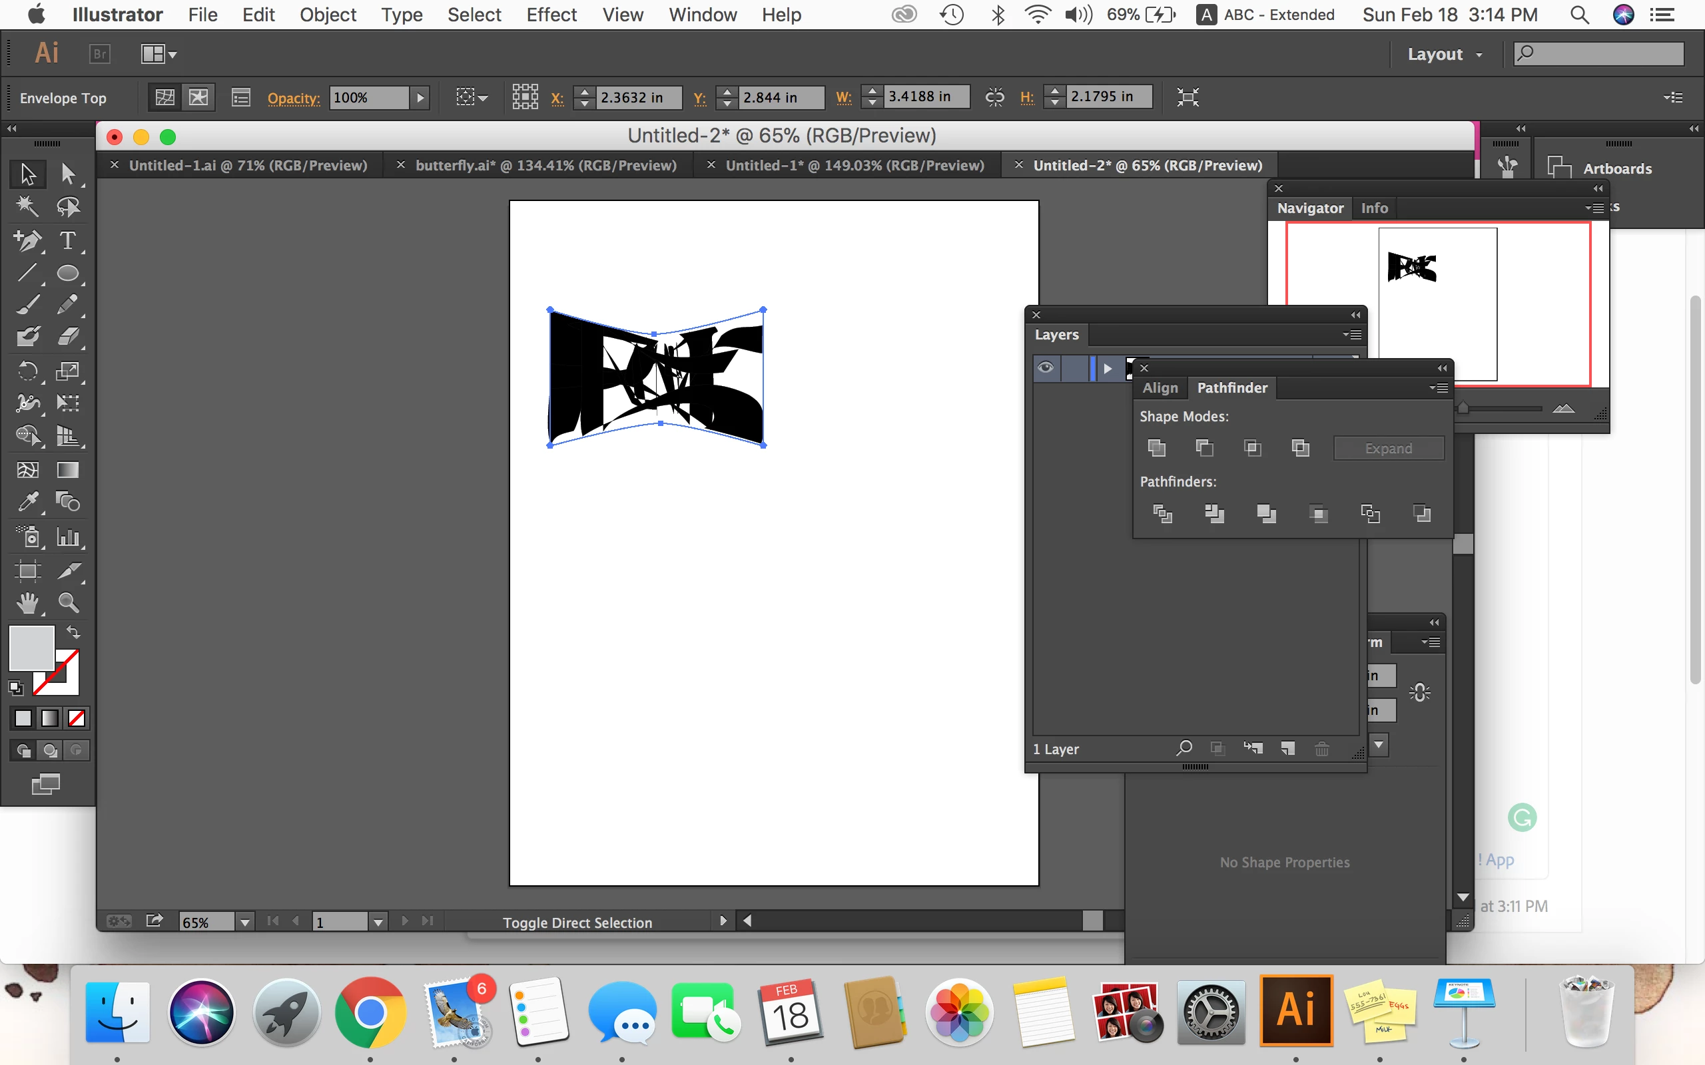Click the Unite shape mode icon
The width and height of the screenshot is (1705, 1065).
(1156, 448)
